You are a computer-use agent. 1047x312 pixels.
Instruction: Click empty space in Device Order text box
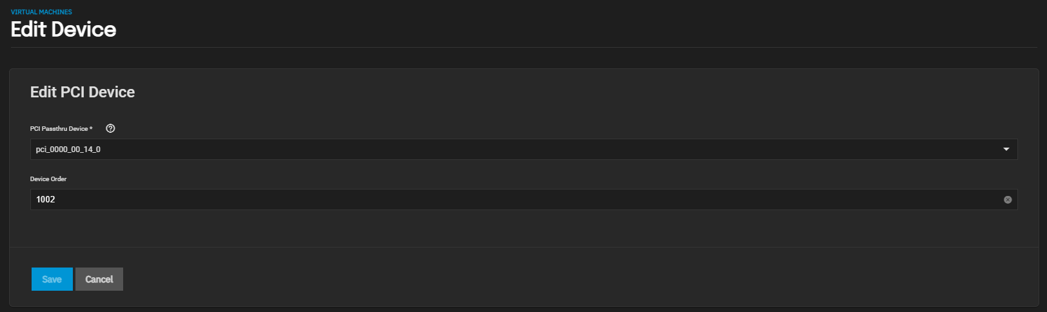tap(516, 200)
